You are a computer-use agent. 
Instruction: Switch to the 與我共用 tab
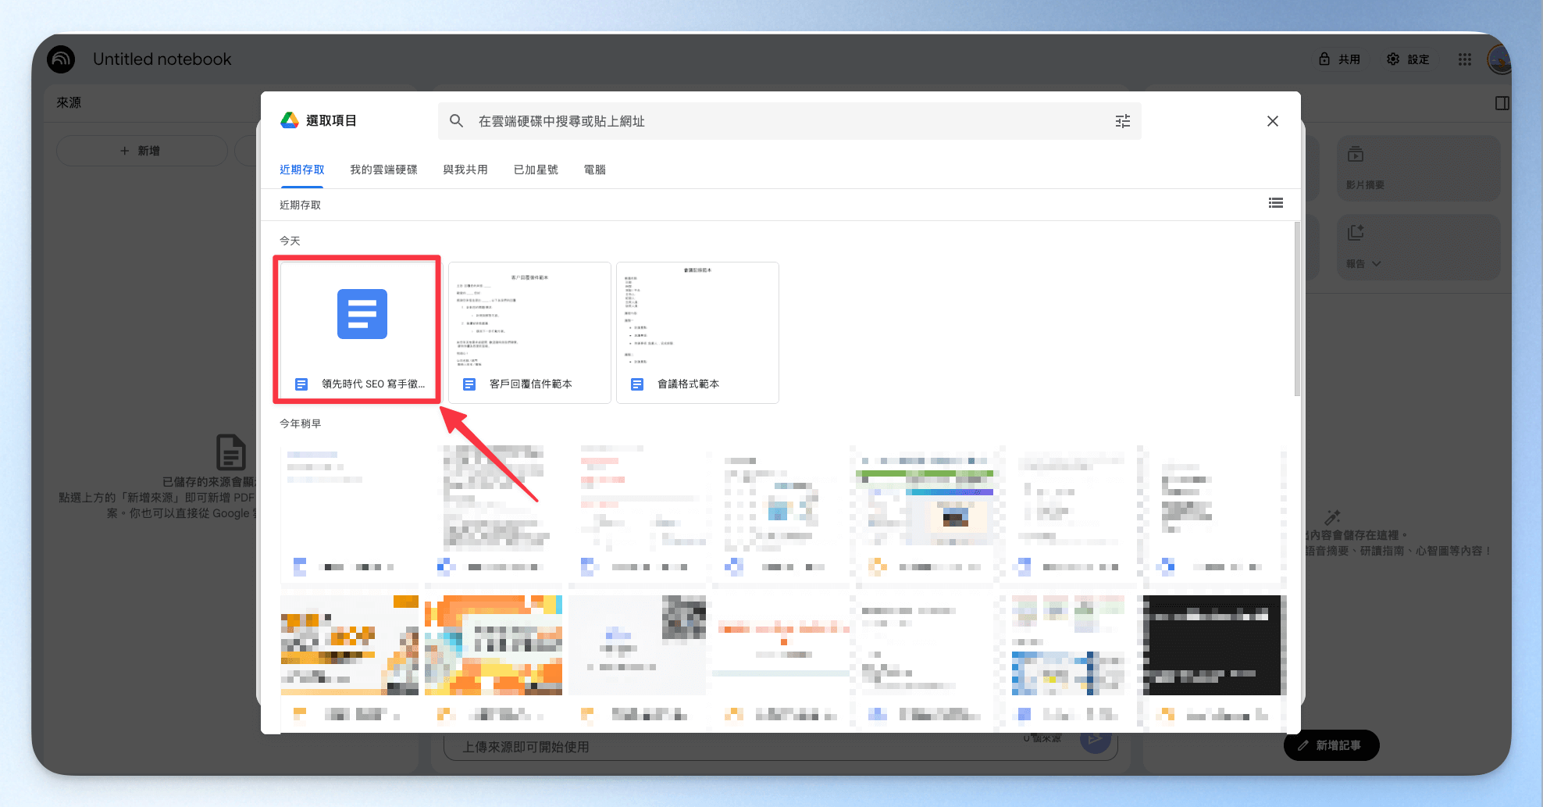click(x=465, y=170)
